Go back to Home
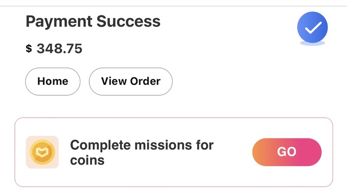The height and width of the screenshot is (194, 347). pos(53,81)
